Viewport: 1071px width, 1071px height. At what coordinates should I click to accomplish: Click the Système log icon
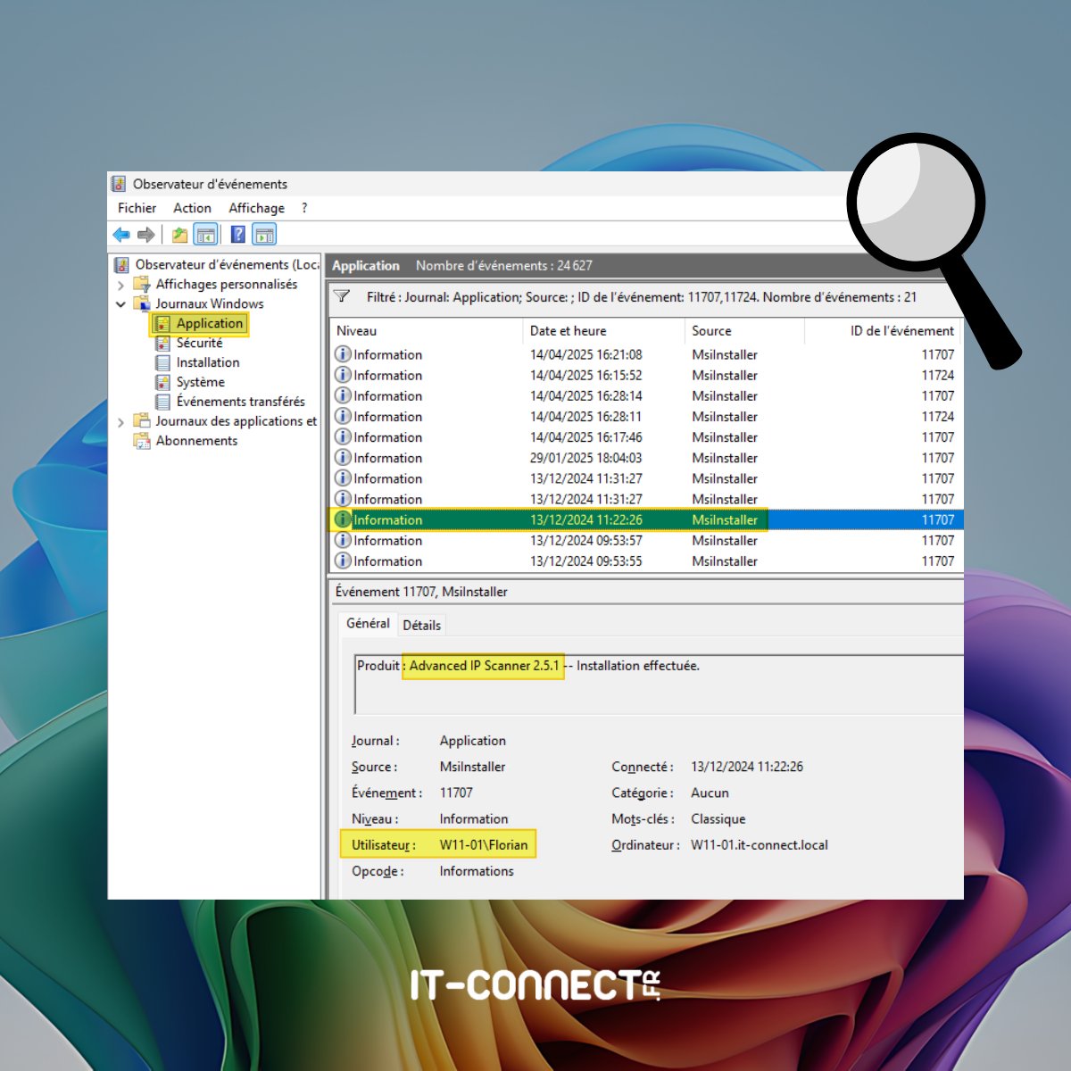(162, 382)
